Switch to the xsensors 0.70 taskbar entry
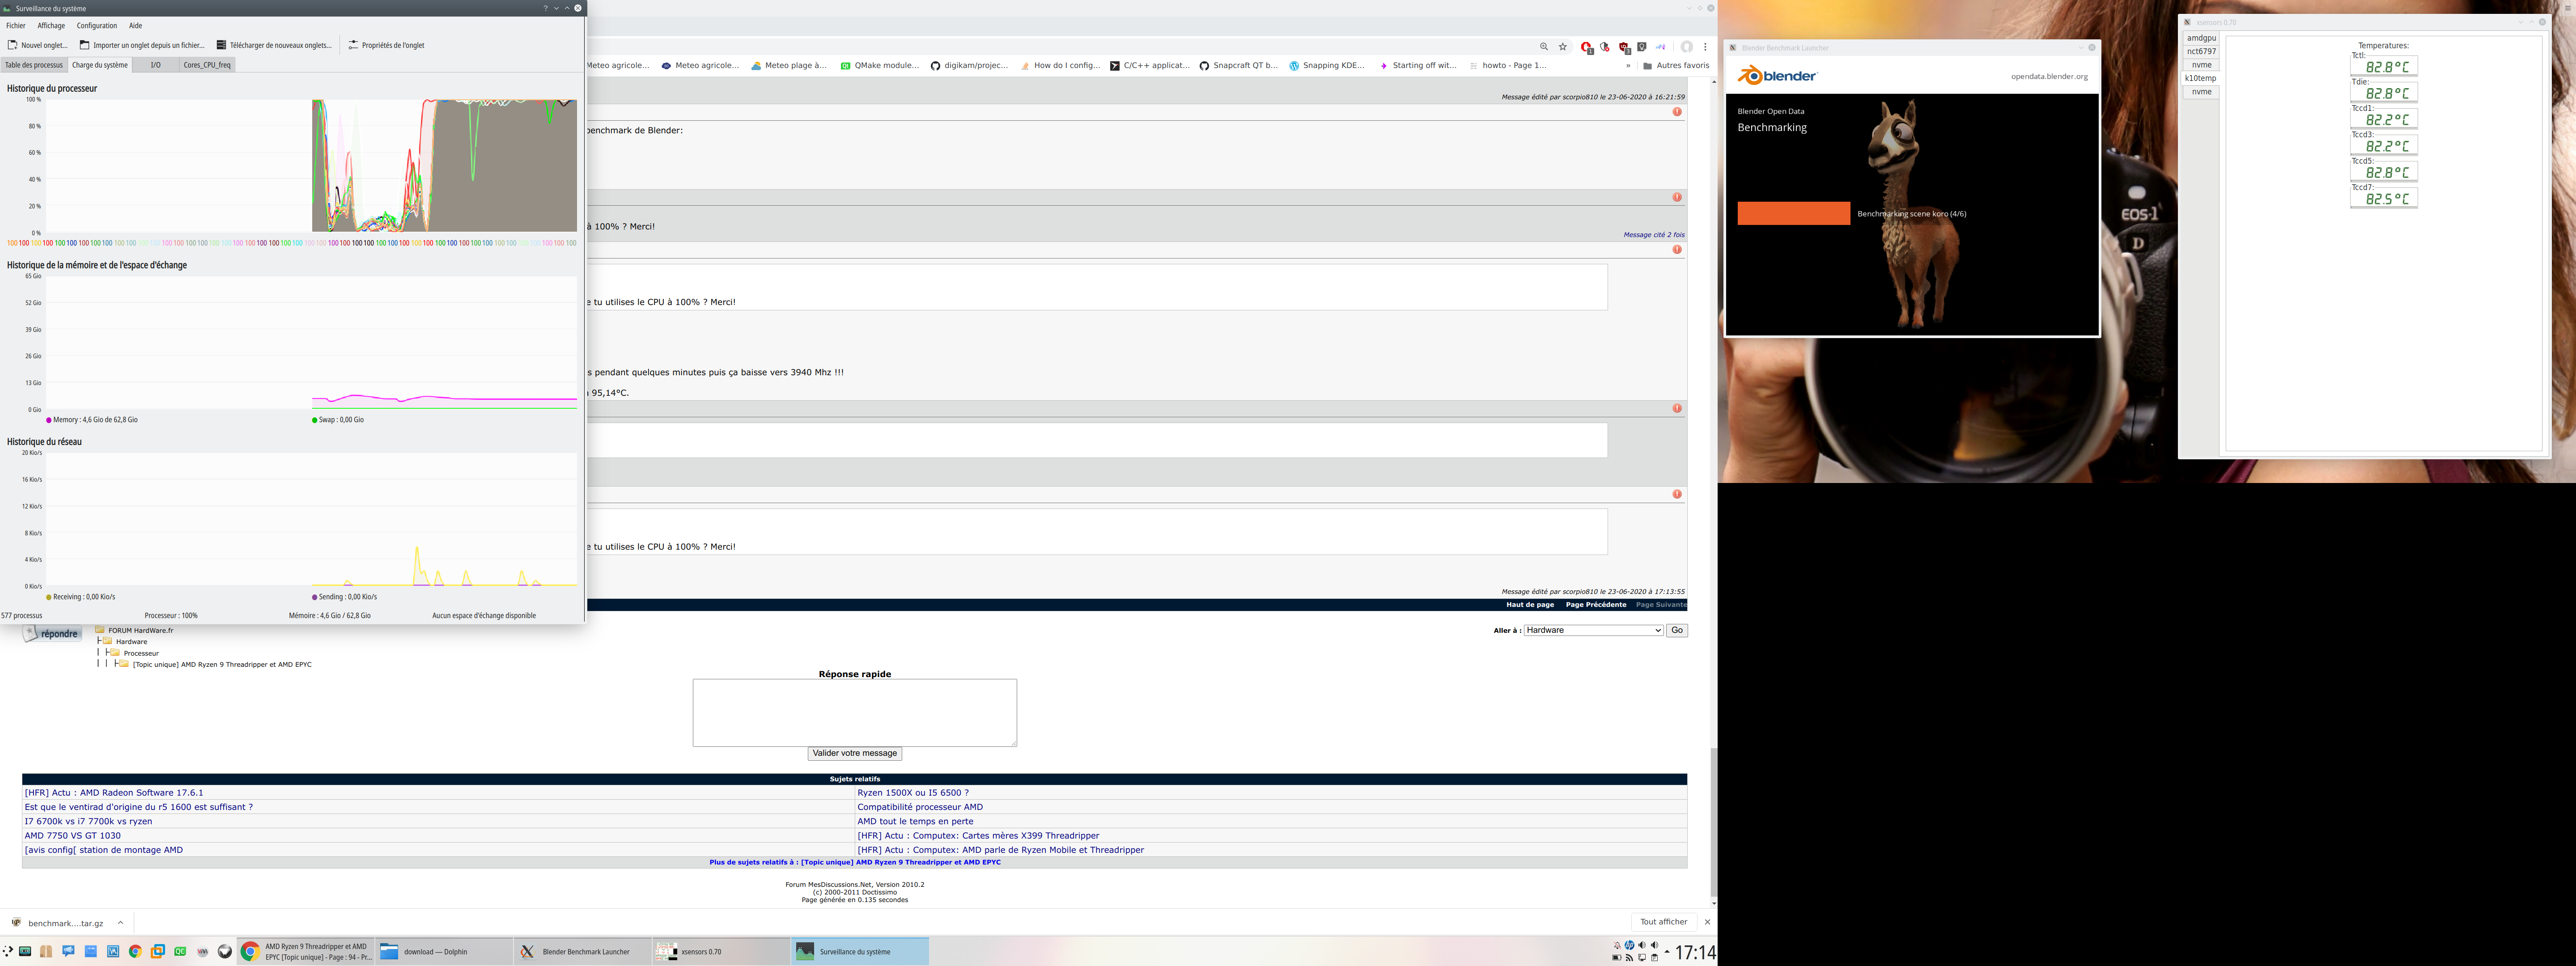Viewport: 2576px width, 966px height. pyautogui.click(x=722, y=952)
